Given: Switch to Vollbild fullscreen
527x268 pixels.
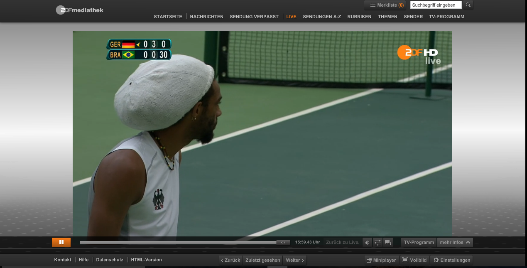Looking at the screenshot, I should tap(415, 260).
